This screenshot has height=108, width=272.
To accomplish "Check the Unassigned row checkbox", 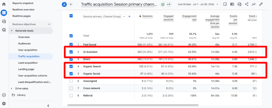I will point(71,81).
